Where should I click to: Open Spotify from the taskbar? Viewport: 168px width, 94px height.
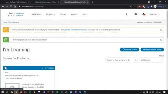[57, 92]
